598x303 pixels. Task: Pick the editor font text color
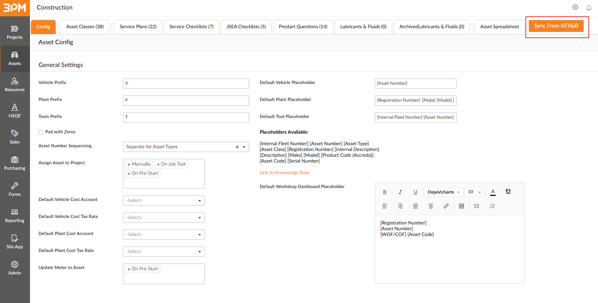pos(493,192)
